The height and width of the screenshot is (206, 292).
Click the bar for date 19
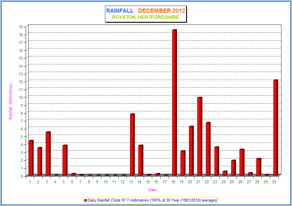[x=183, y=163]
